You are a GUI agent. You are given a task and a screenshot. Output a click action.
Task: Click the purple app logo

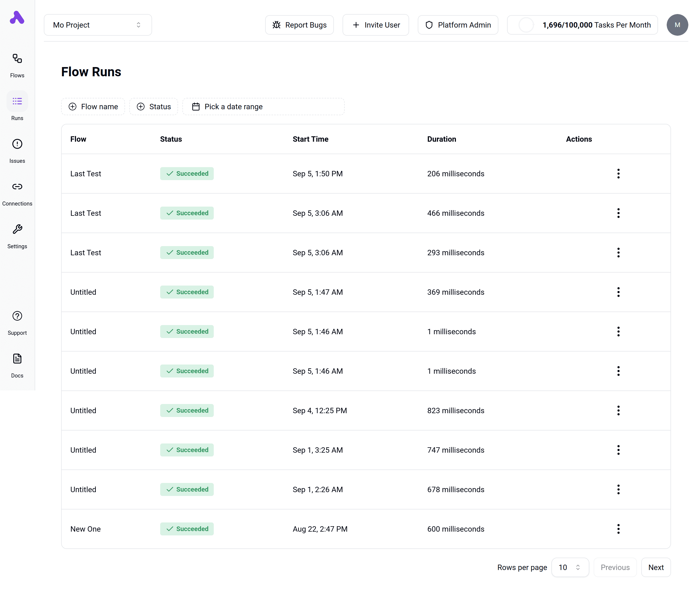17,17
